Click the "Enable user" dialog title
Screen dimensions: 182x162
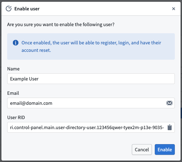click(x=27, y=9)
